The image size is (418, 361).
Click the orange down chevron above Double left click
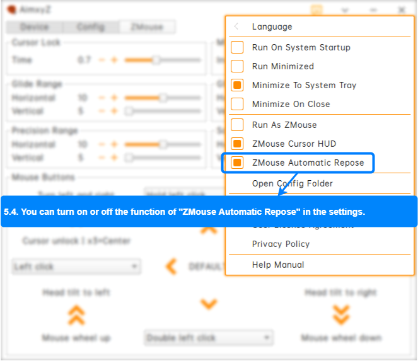[x=209, y=305]
